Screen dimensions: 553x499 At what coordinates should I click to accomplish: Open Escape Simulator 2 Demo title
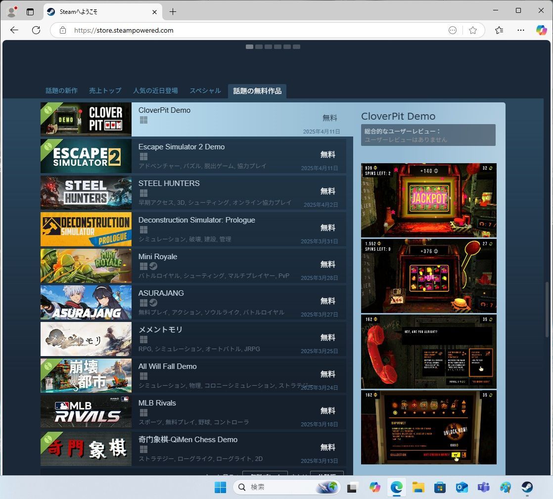click(181, 147)
